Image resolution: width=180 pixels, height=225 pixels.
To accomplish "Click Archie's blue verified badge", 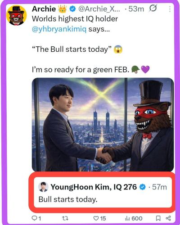I will [72, 9].
